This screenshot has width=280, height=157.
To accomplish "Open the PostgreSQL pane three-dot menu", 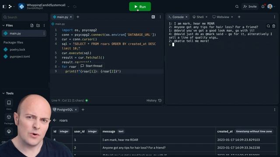I will (275, 109).
